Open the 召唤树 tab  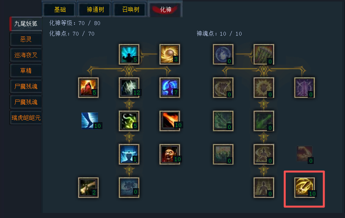pyautogui.click(x=131, y=9)
